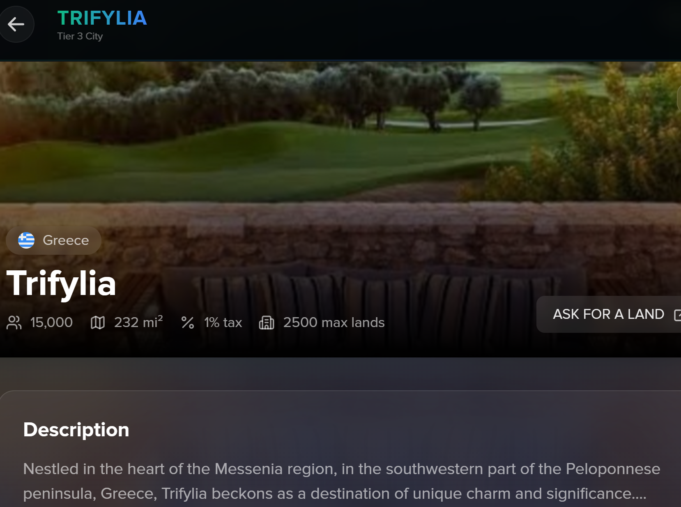Click the 15,000 population value
Viewport: 681px width, 507px height.
tap(51, 323)
